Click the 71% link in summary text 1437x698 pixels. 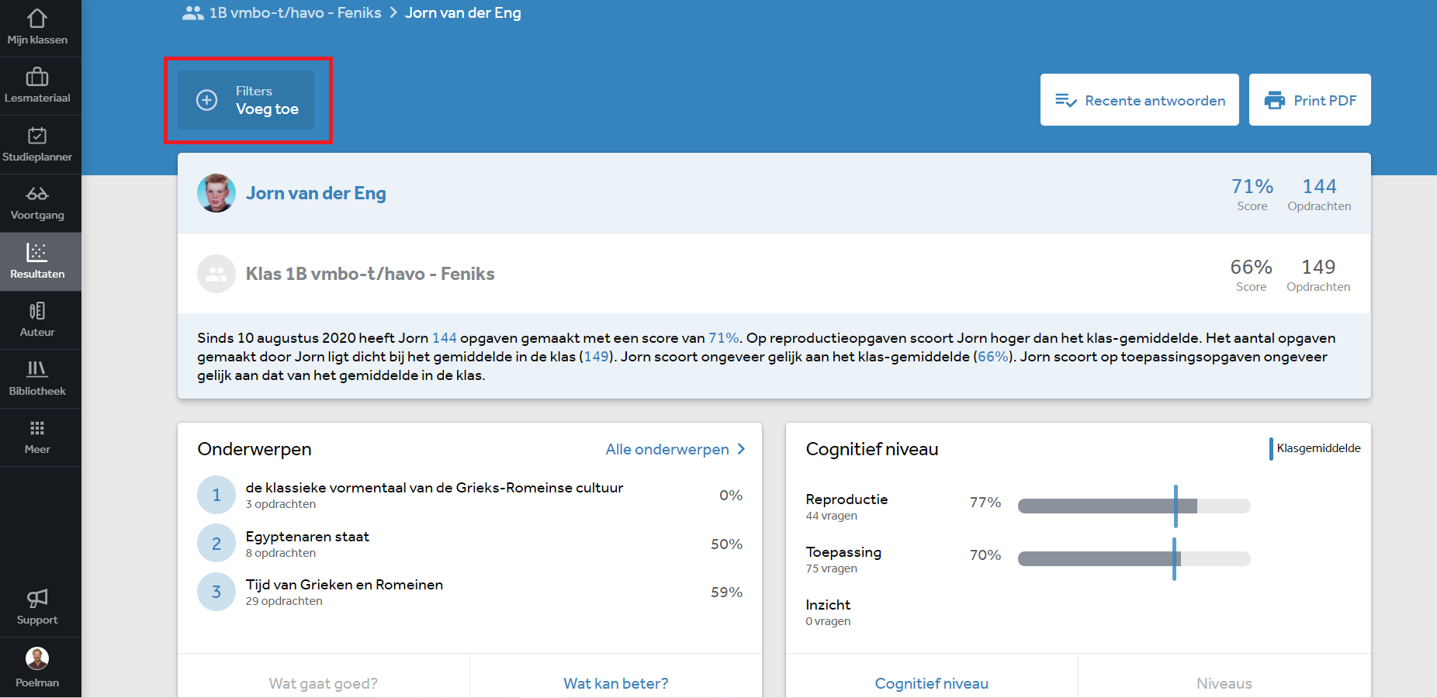click(x=723, y=338)
